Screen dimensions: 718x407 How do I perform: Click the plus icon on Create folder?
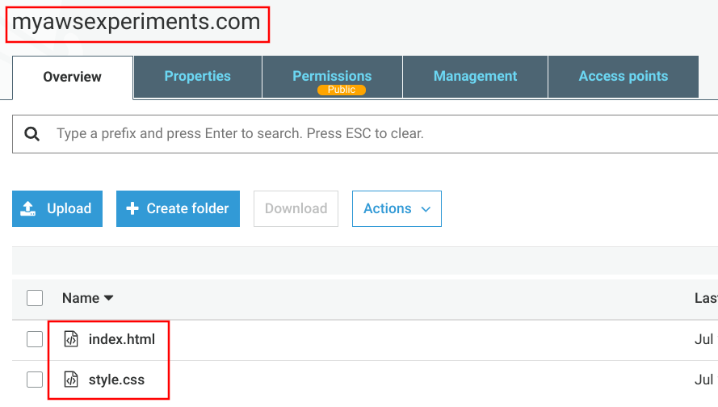[132, 209]
